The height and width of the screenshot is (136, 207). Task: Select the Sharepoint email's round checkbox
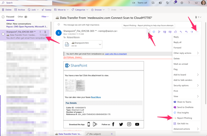click(3, 34)
